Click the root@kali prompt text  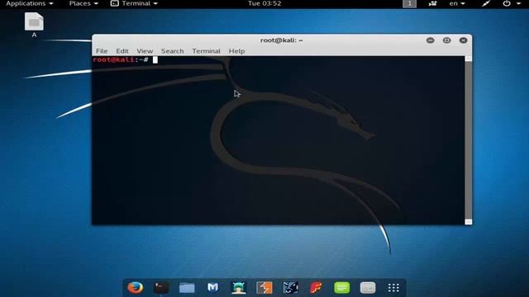121,60
